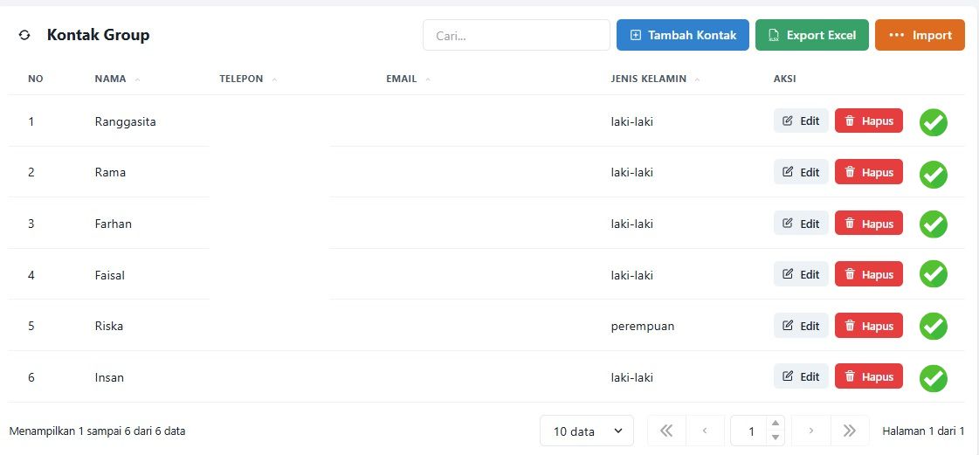Go to first page double-chevron icon
The image size is (979, 455).
coord(666,431)
